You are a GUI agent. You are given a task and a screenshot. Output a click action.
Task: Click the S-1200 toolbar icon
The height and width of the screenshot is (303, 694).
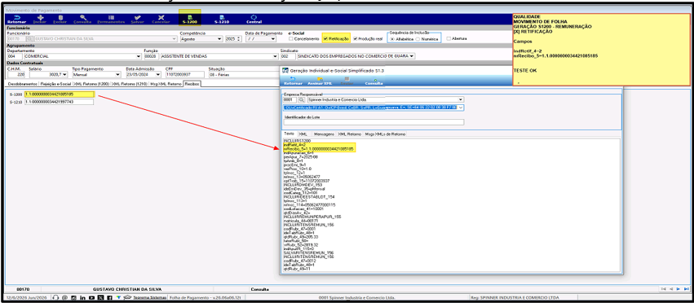click(x=189, y=19)
